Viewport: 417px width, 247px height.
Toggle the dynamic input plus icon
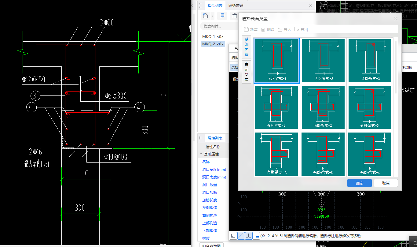(x=256, y=236)
